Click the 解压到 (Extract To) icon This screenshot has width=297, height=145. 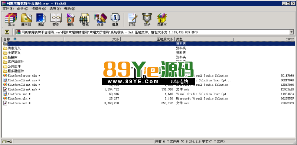[26, 20]
